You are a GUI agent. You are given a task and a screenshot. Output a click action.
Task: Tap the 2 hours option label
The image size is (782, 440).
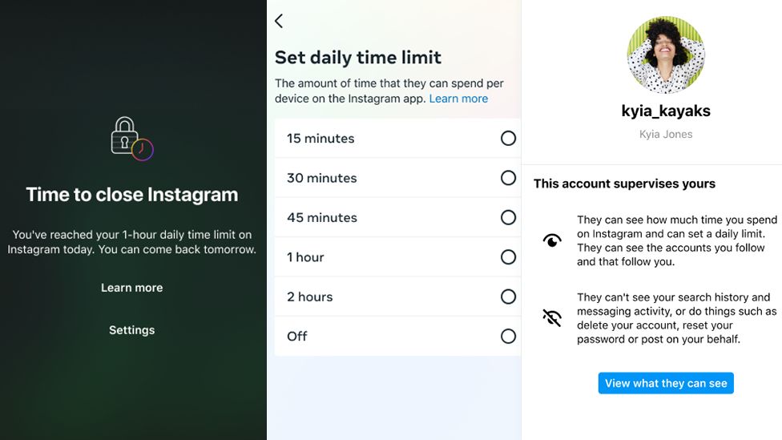tap(309, 297)
